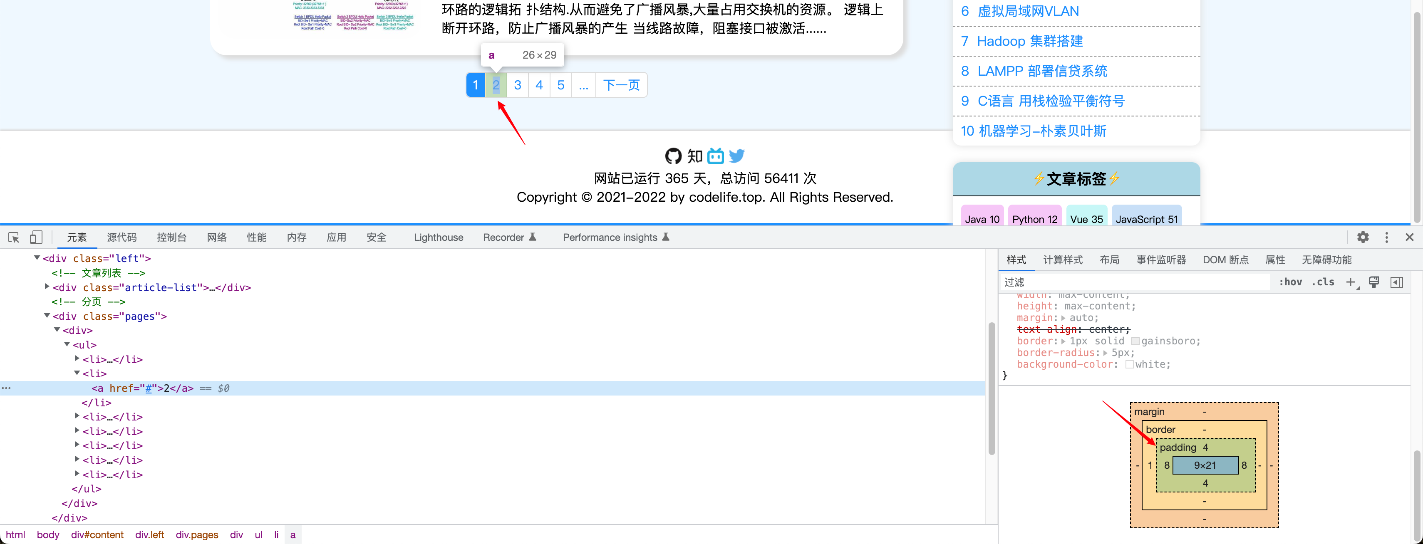This screenshot has width=1423, height=544.
Task: Click the gainsboro border color swatch
Action: click(1135, 341)
